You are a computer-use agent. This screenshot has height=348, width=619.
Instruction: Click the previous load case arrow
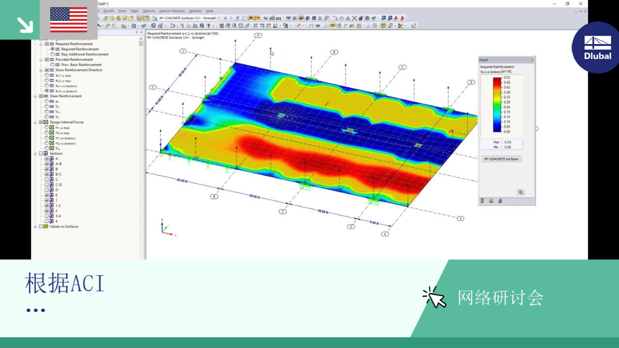[x=226, y=18]
